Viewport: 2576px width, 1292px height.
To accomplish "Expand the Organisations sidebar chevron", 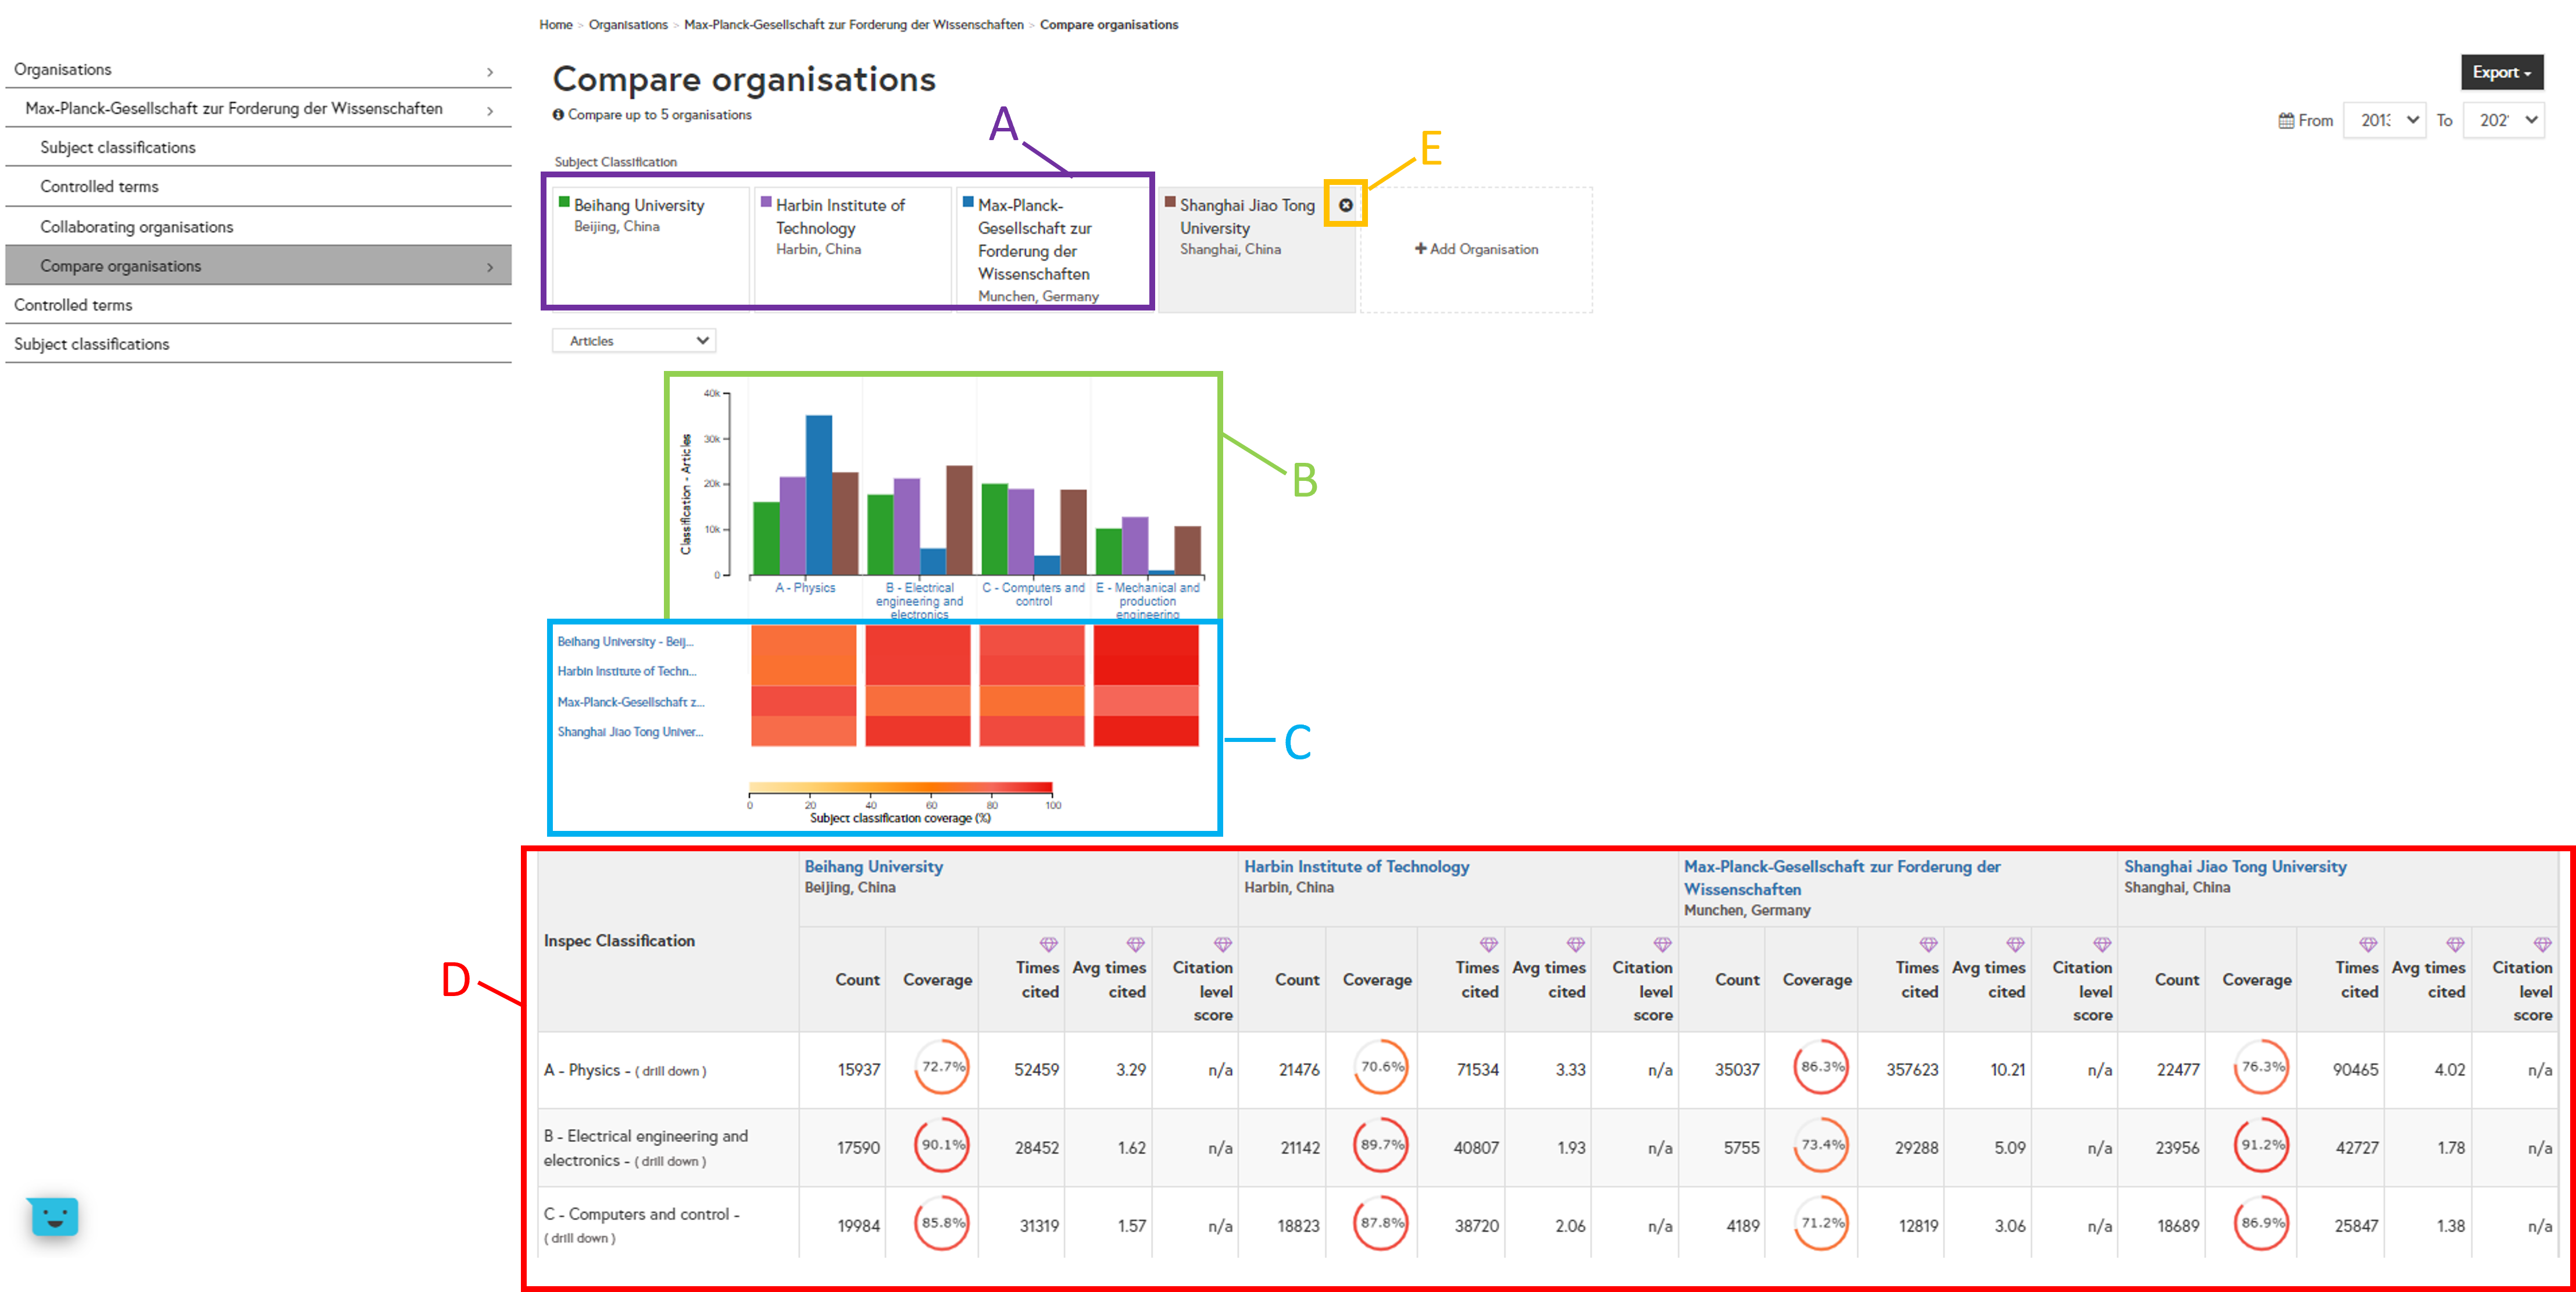I will point(490,71).
